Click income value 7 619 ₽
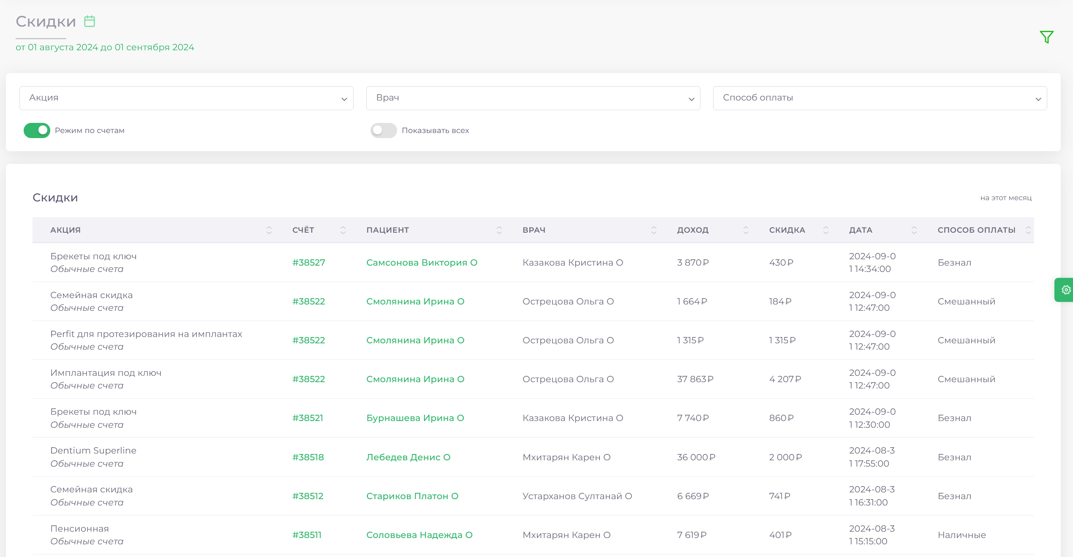 [692, 535]
